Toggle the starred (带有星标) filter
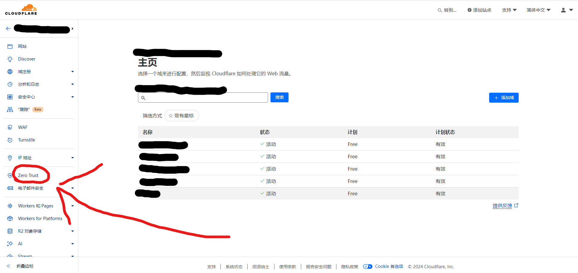The width and height of the screenshot is (578, 273). pos(181,116)
